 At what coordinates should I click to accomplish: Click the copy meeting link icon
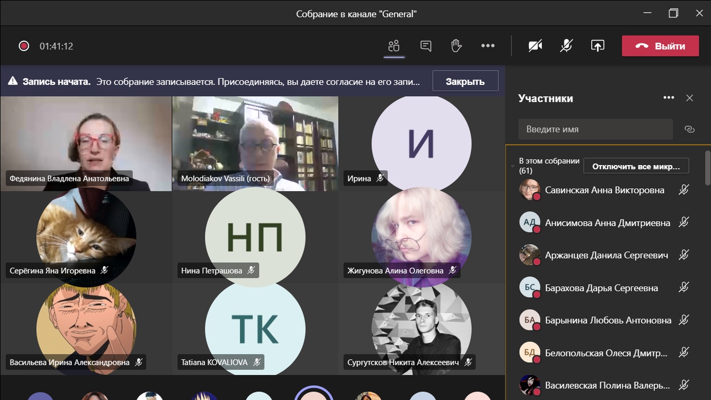click(x=690, y=129)
